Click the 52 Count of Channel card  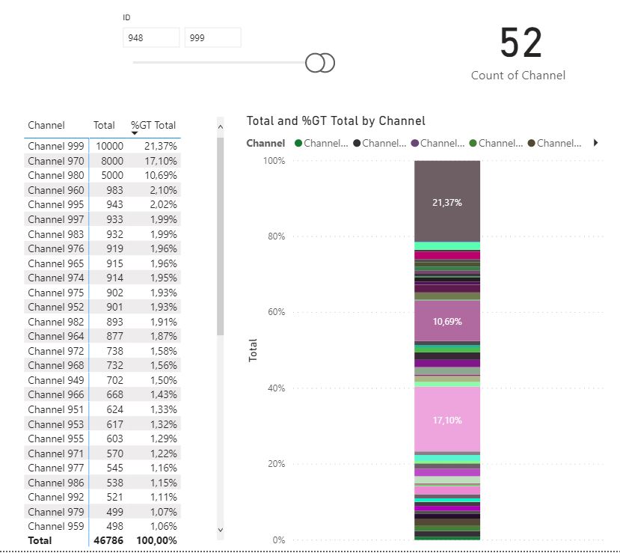point(519,52)
